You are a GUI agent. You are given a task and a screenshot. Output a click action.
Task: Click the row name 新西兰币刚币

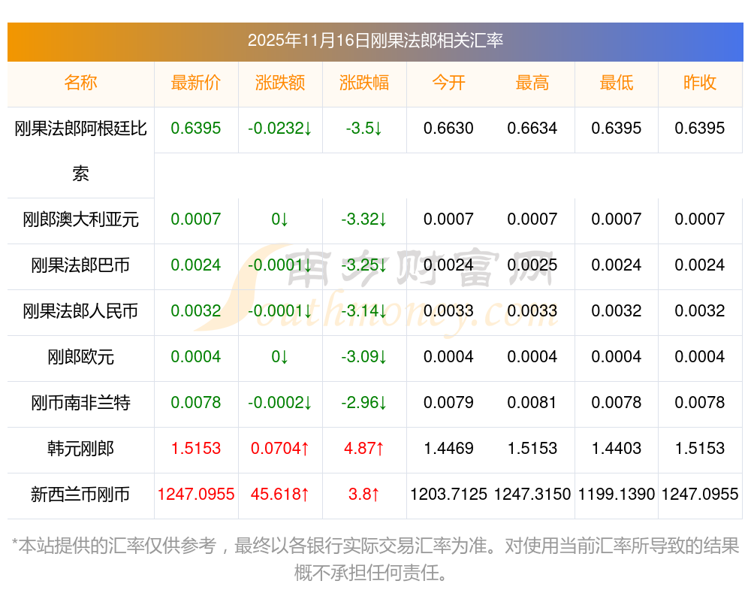(x=80, y=495)
